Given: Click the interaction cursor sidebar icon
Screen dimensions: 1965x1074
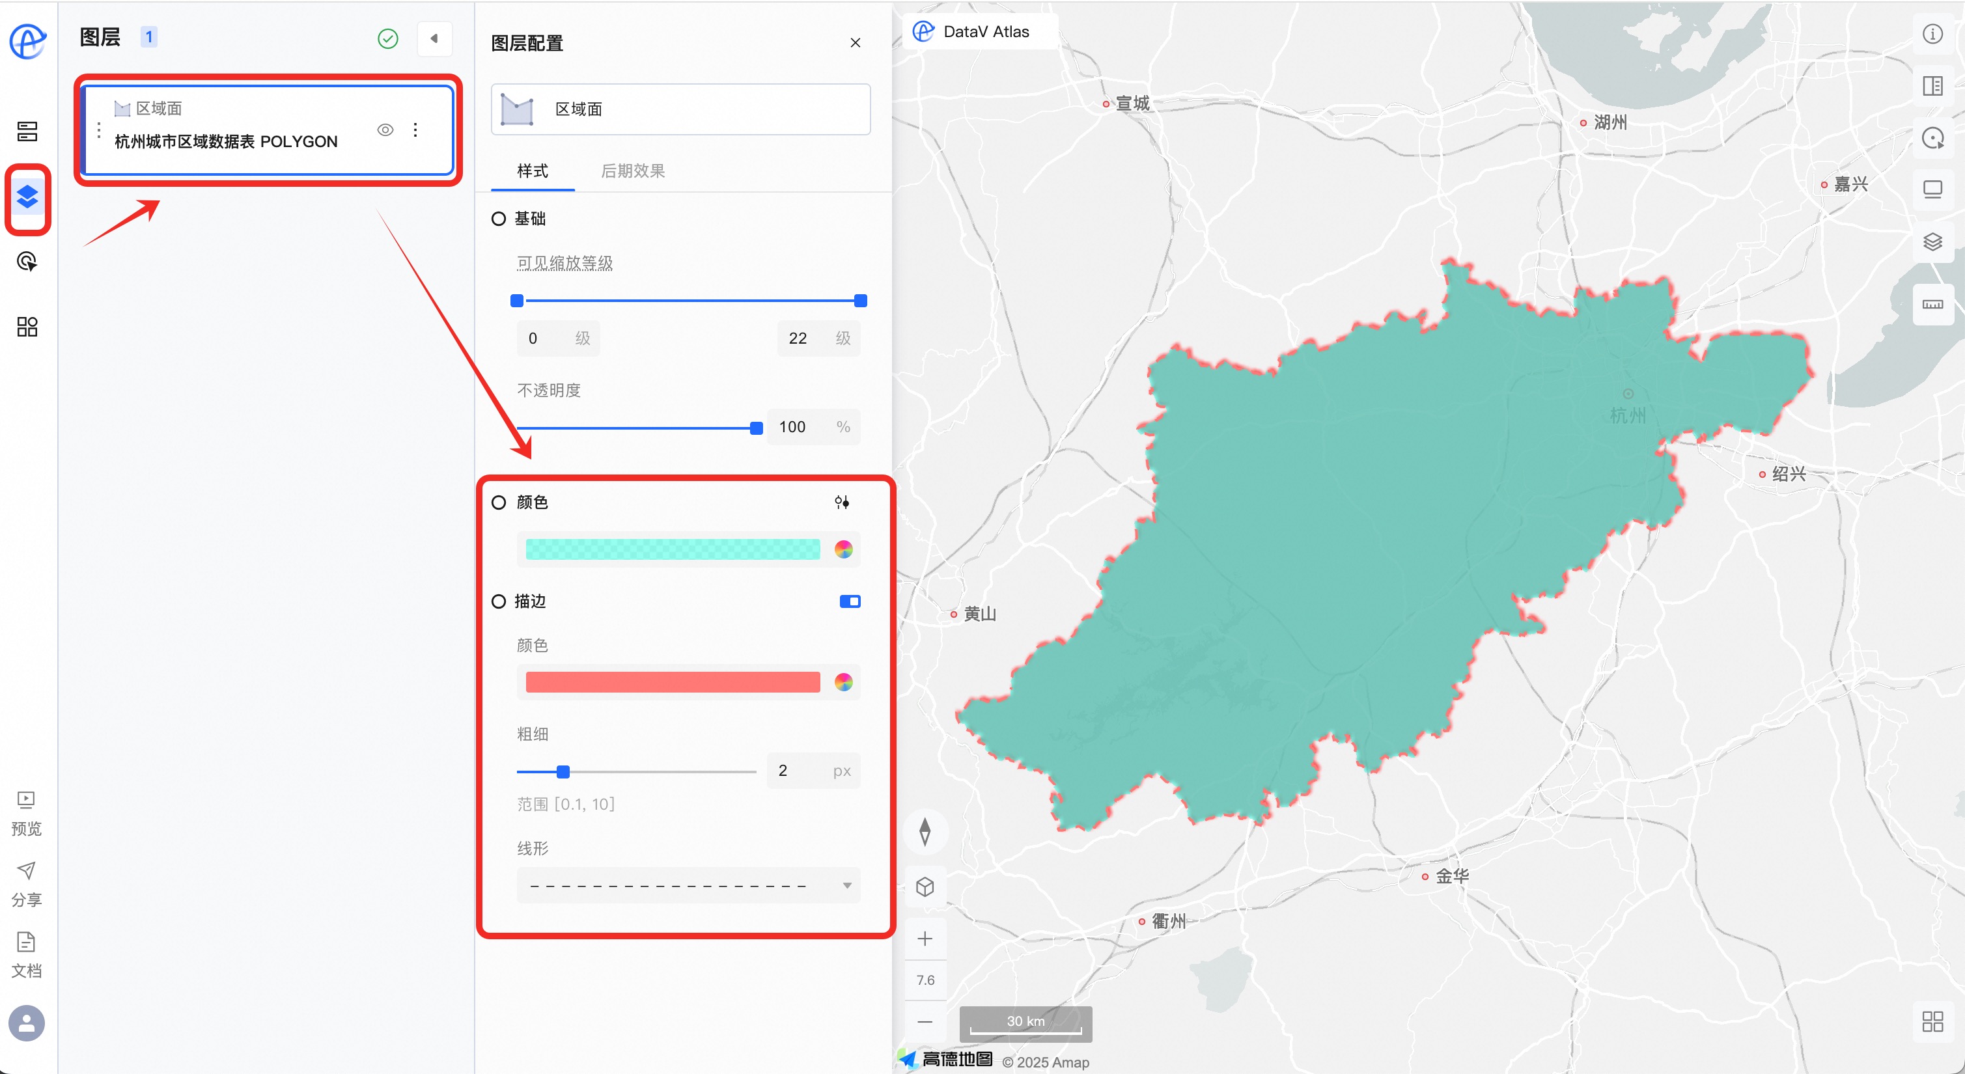Looking at the screenshot, I should click(x=27, y=262).
